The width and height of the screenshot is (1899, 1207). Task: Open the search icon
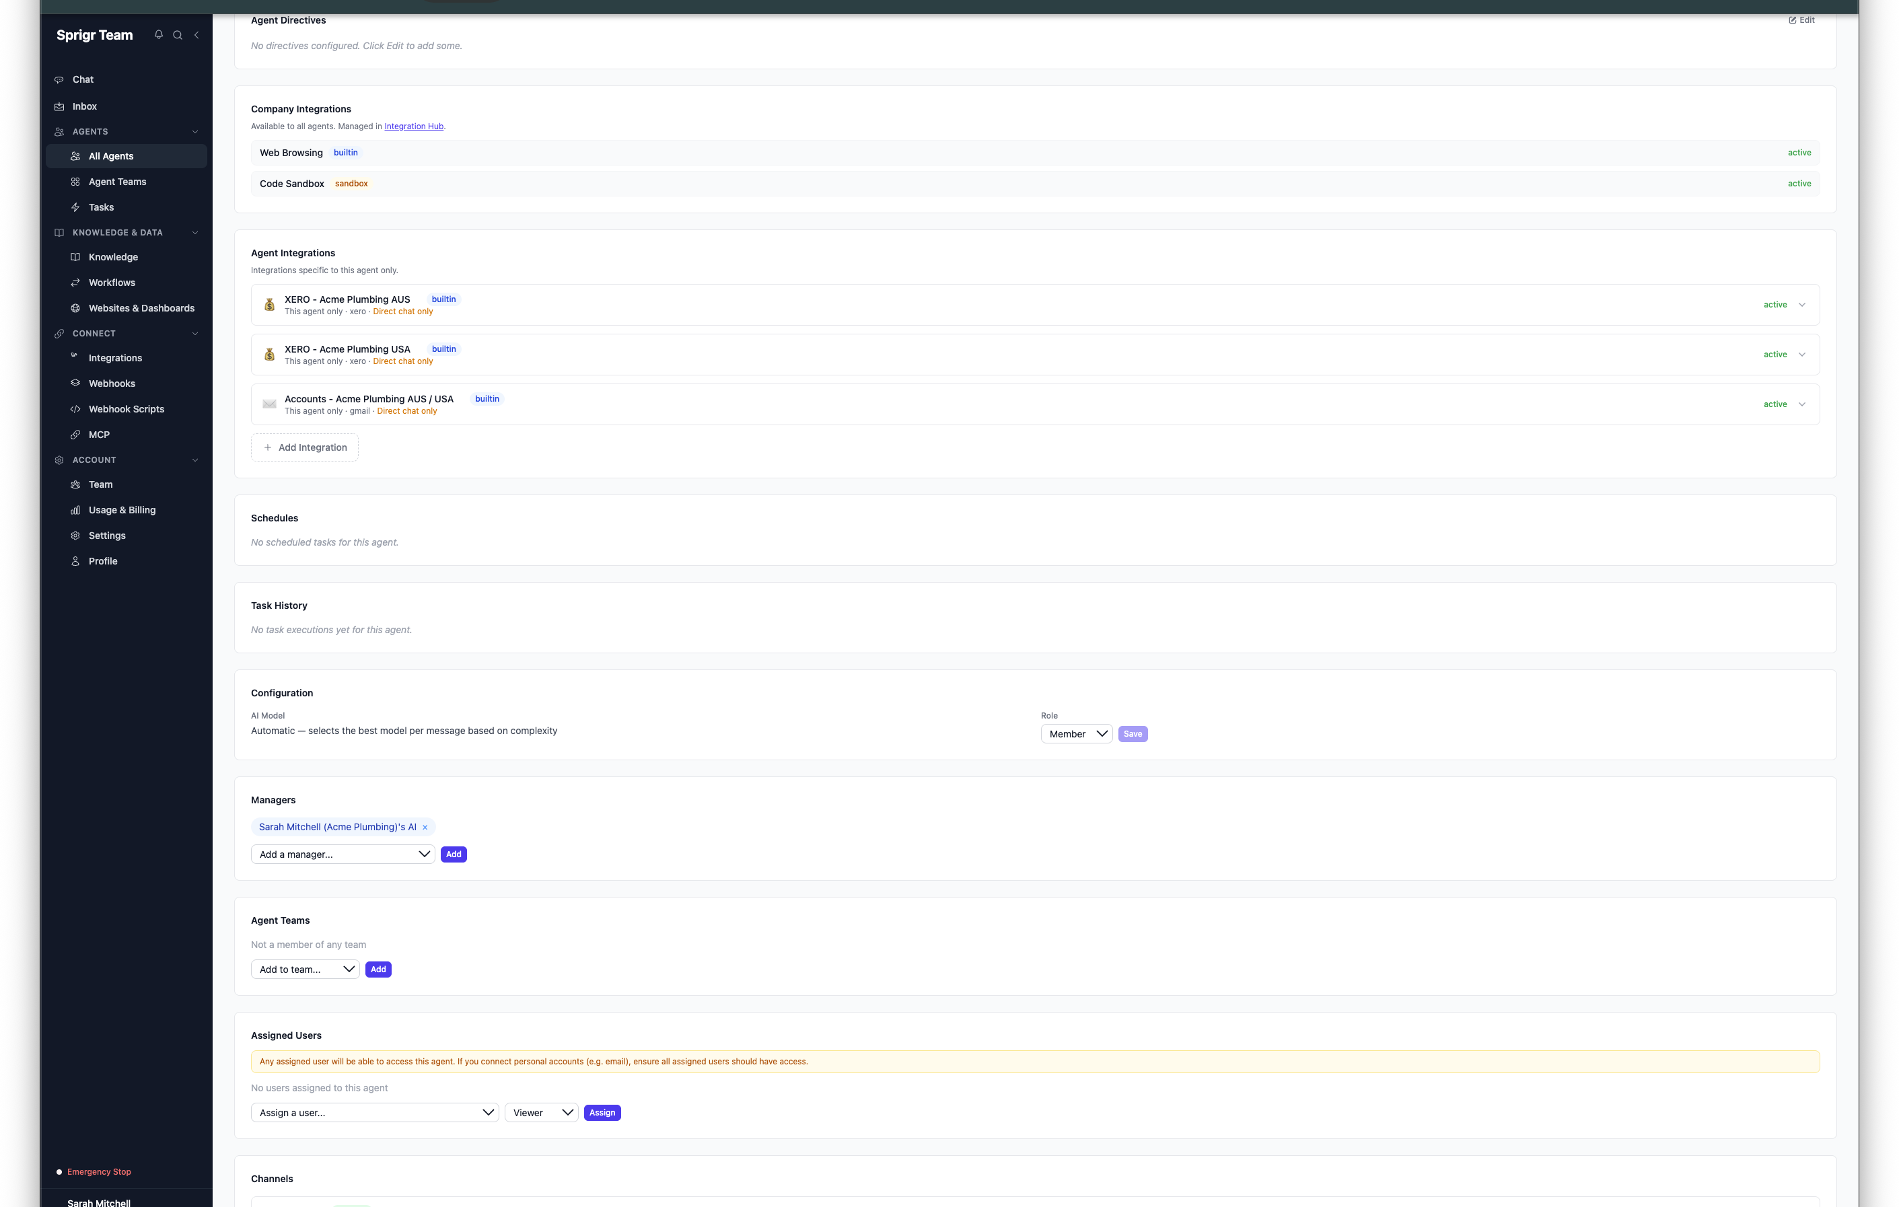click(177, 35)
